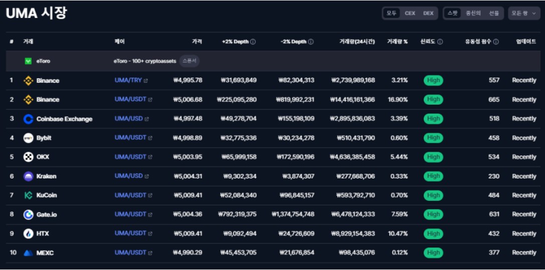The image size is (545, 270).
Task: Open the Bybit UMA/USDT pair link
Action: (x=130, y=138)
